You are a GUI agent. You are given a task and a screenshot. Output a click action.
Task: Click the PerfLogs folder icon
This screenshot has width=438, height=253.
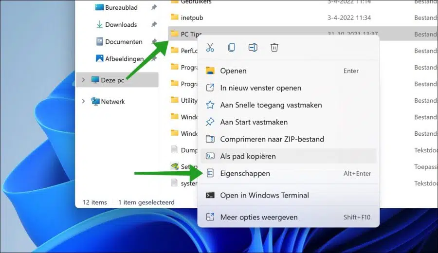point(175,50)
